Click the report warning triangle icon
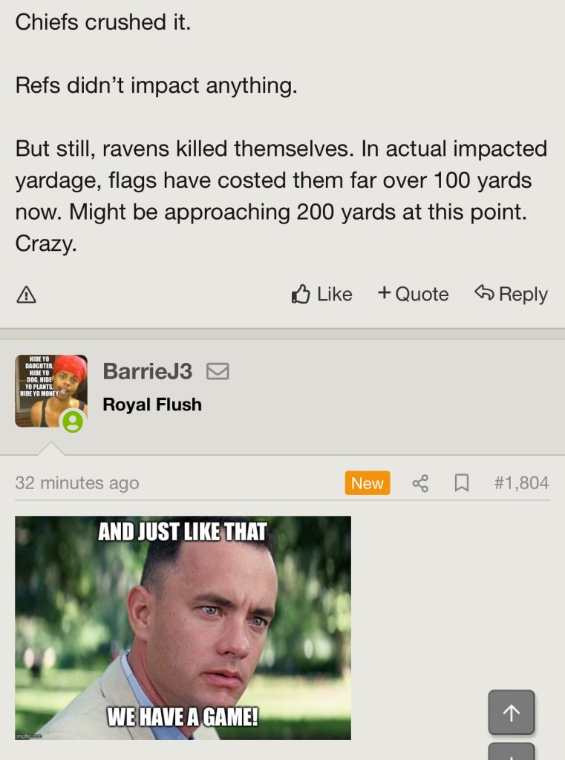This screenshot has height=760, width=565. (26, 294)
